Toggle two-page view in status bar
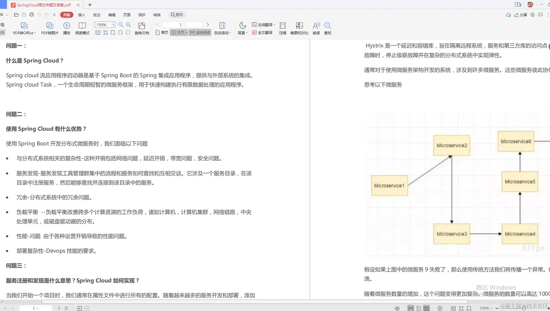 (x=426, y=308)
